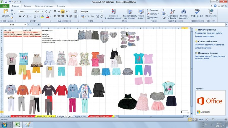Click Руководство по началу работы link
The image size is (228, 128).
pos(208,33)
